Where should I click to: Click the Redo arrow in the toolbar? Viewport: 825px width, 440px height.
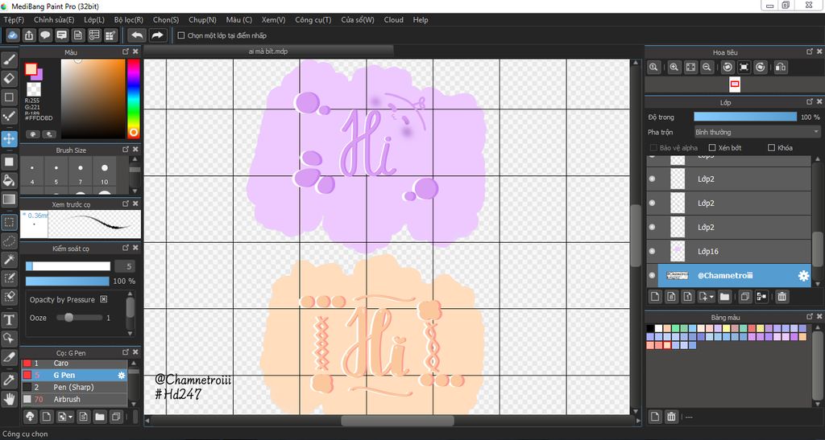[157, 35]
